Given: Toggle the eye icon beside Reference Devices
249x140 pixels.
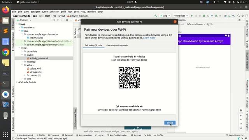Looking at the screenshot, I should click(x=207, y=24).
